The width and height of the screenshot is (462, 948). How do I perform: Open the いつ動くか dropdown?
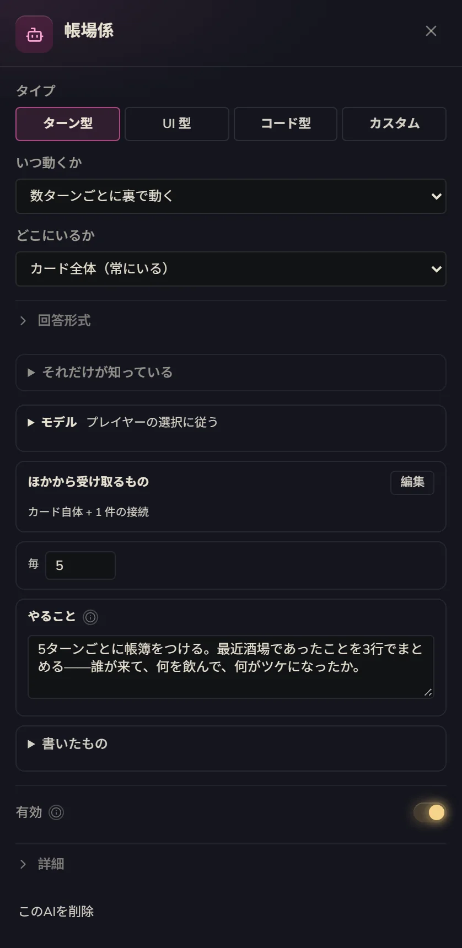point(231,196)
